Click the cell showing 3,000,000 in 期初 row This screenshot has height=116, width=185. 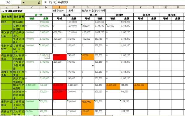46,22
